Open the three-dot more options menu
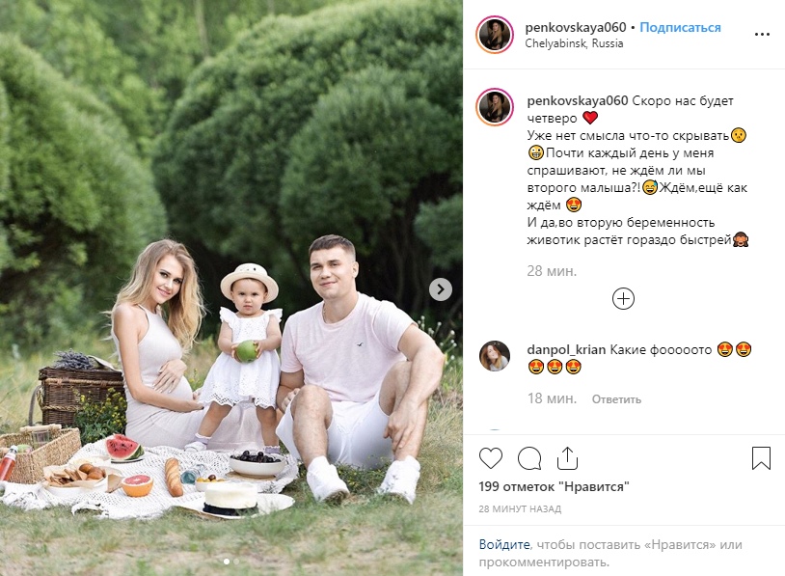Image resolution: width=785 pixels, height=576 pixels. pyautogui.click(x=762, y=34)
